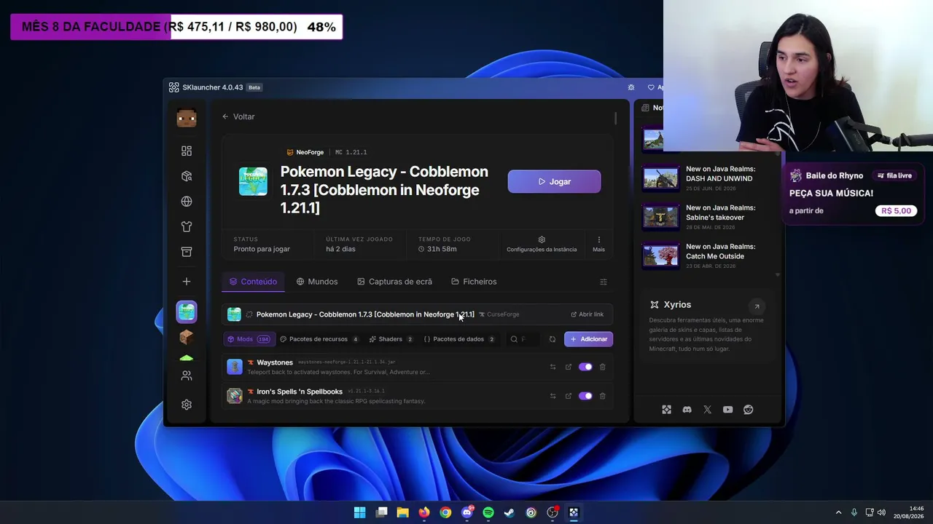
Task: Add new instance with sidebar plus icon
Action: tap(187, 282)
